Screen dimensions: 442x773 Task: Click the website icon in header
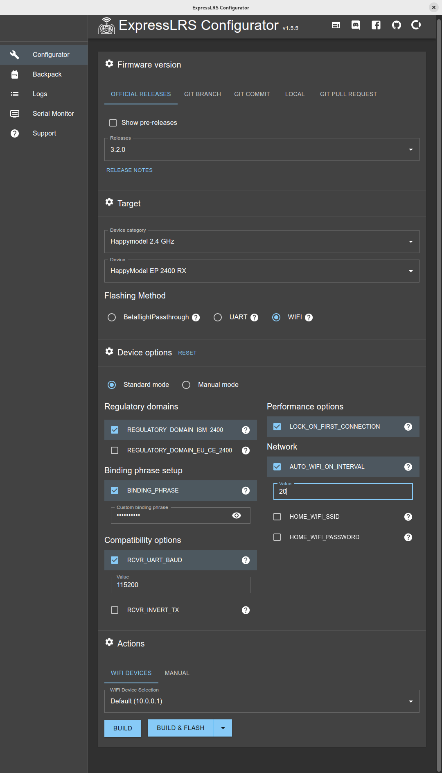[x=336, y=25]
